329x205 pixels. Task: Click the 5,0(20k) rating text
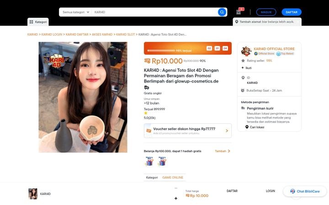coord(149,118)
